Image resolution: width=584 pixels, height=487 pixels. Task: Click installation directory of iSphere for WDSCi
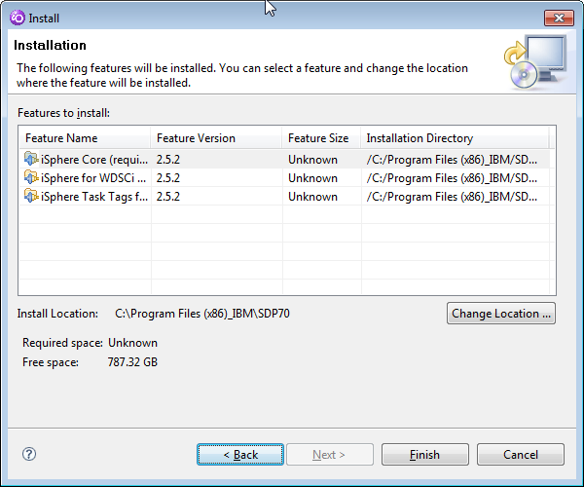click(x=452, y=178)
